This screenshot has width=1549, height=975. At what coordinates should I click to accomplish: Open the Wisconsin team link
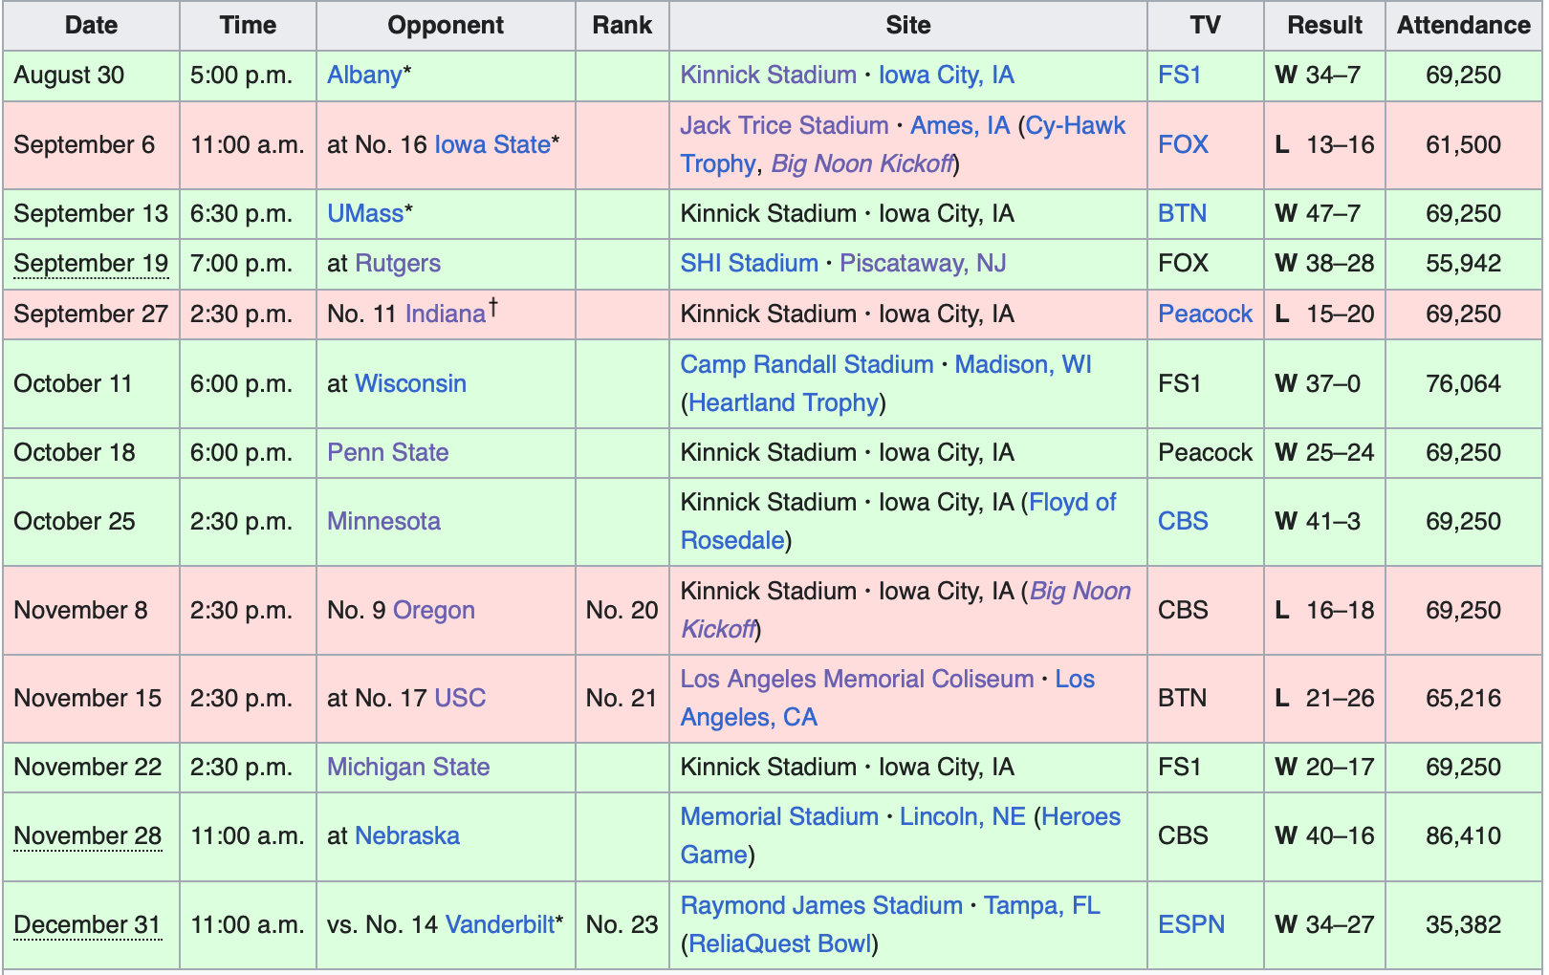point(410,384)
